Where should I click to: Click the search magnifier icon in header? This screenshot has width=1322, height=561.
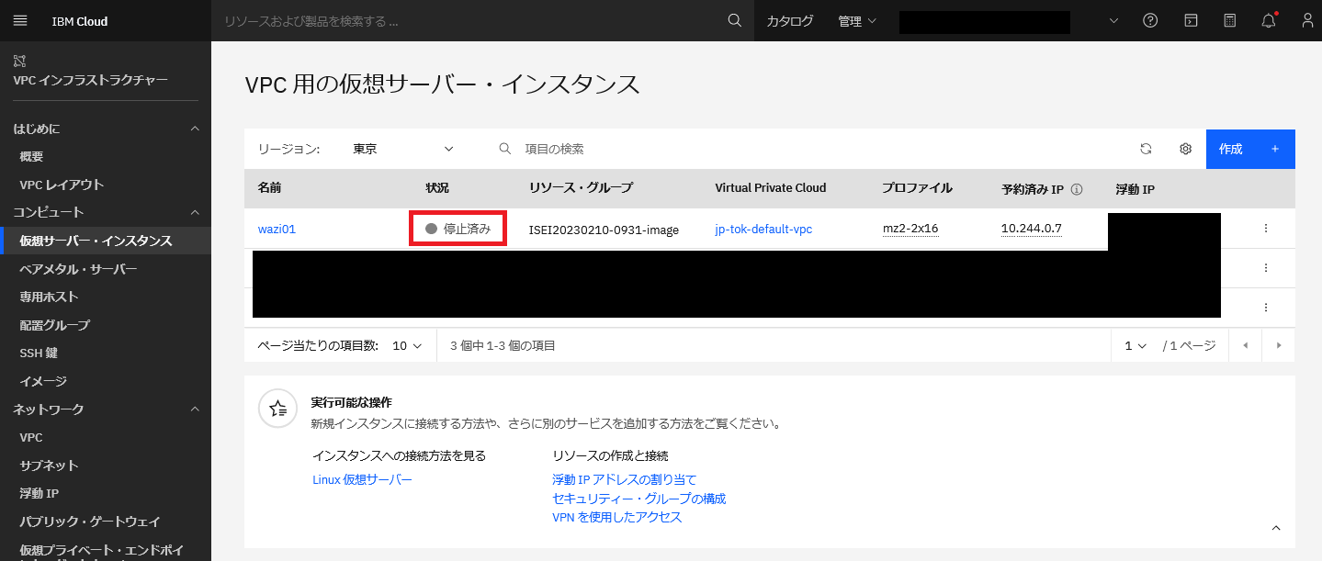pos(734,20)
